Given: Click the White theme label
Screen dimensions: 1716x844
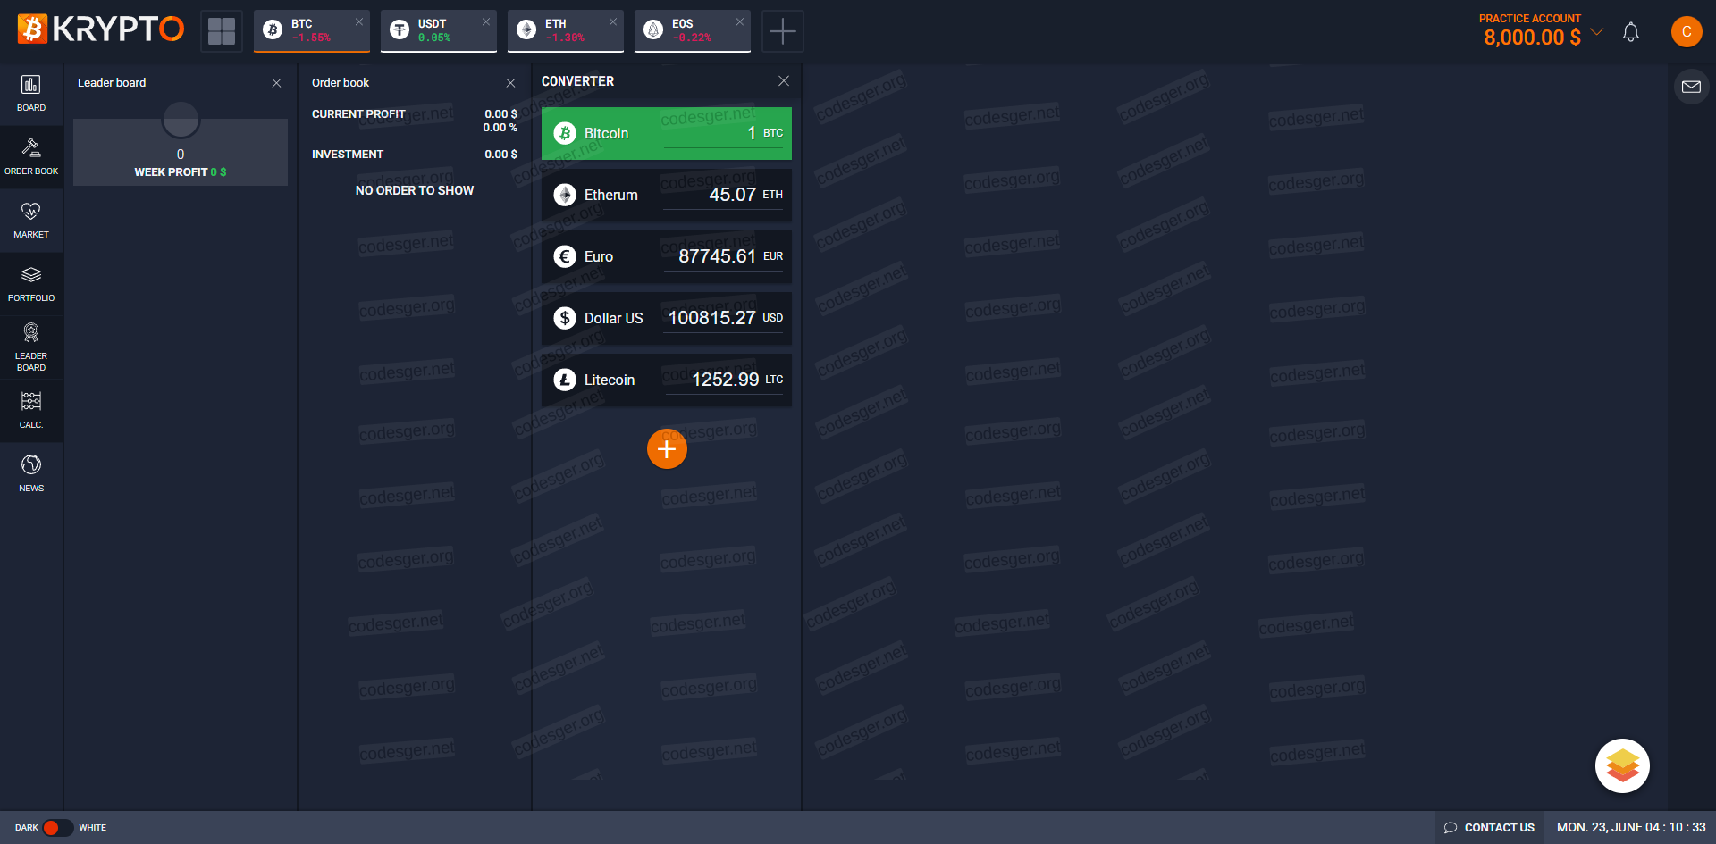Looking at the screenshot, I should point(93,828).
